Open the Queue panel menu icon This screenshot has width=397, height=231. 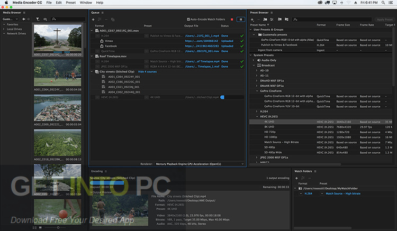(x=103, y=13)
